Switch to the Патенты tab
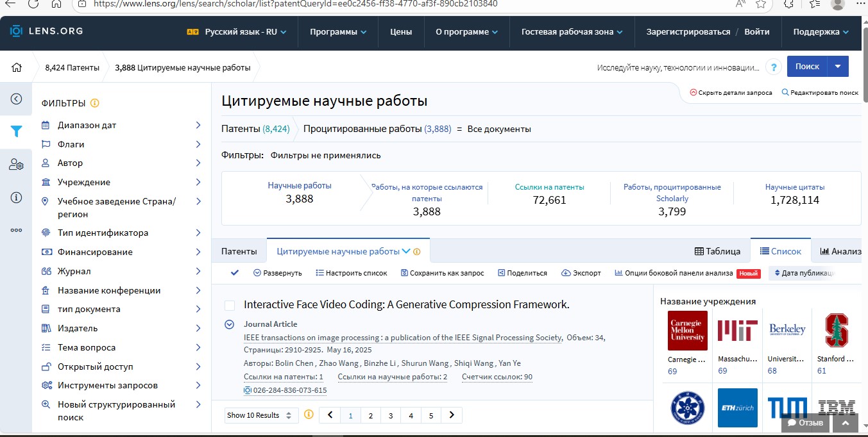This screenshot has height=437, width=868. (239, 251)
